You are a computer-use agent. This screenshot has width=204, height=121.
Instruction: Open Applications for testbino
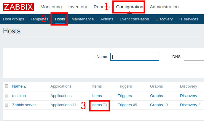click(x=61, y=96)
